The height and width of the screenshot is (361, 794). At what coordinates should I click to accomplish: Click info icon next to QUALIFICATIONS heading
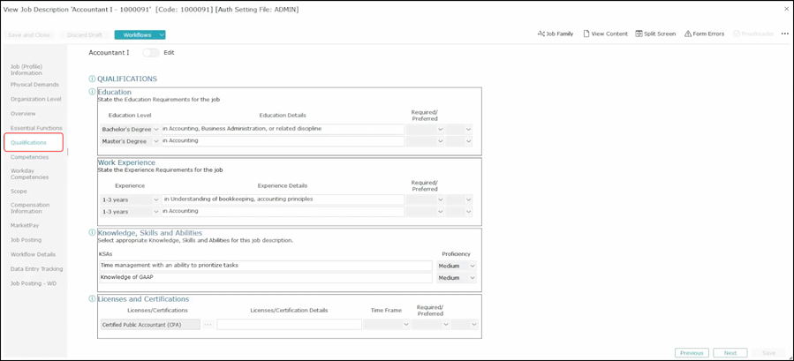92,79
